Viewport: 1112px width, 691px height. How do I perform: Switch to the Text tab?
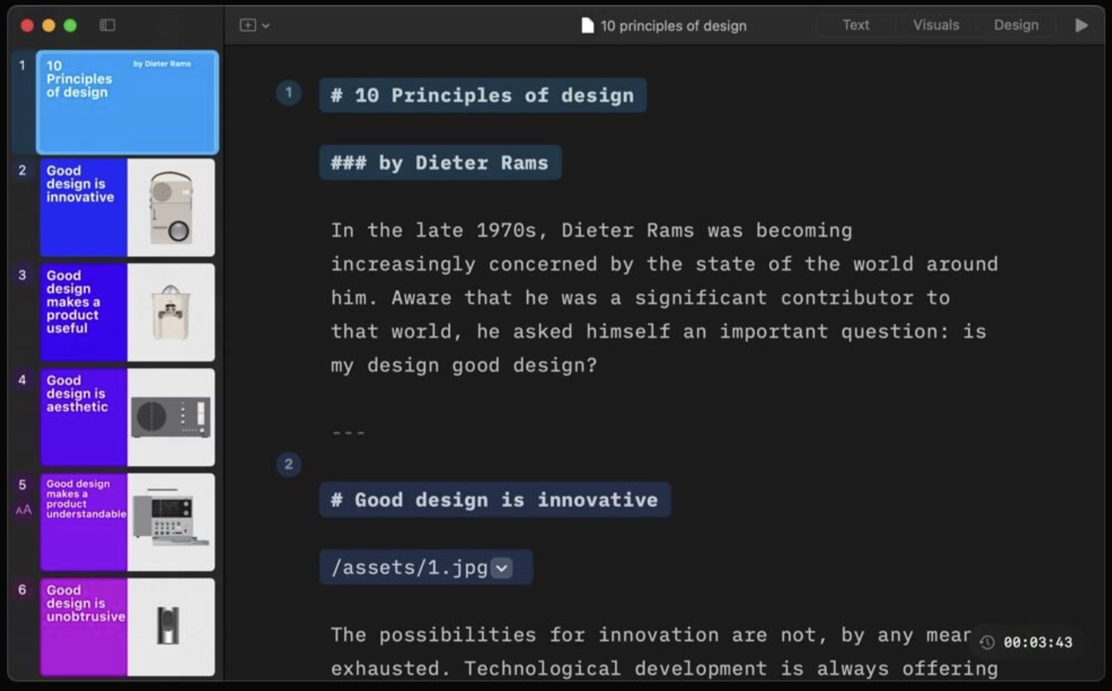click(855, 25)
